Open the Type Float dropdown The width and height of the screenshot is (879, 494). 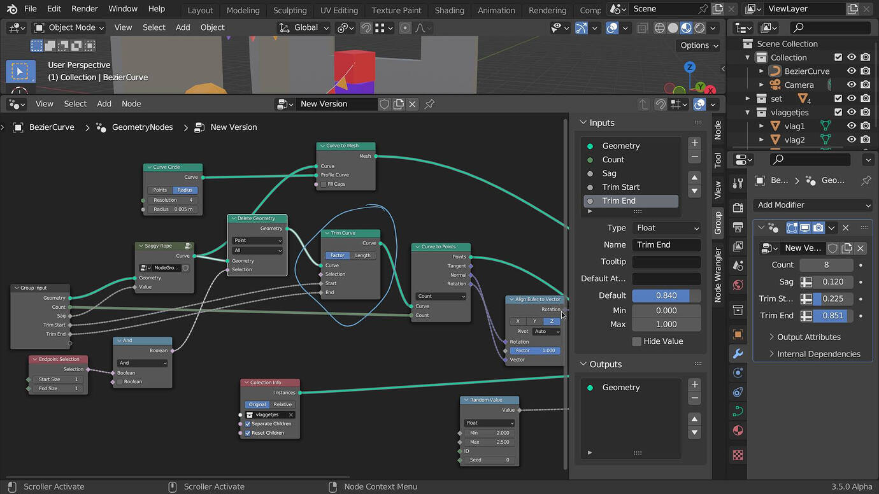[666, 228]
